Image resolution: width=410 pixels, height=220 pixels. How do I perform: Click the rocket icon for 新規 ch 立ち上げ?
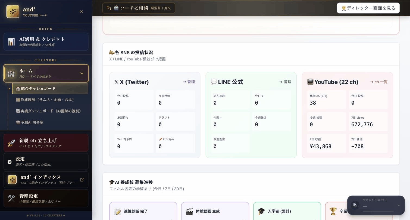[x=11, y=143]
